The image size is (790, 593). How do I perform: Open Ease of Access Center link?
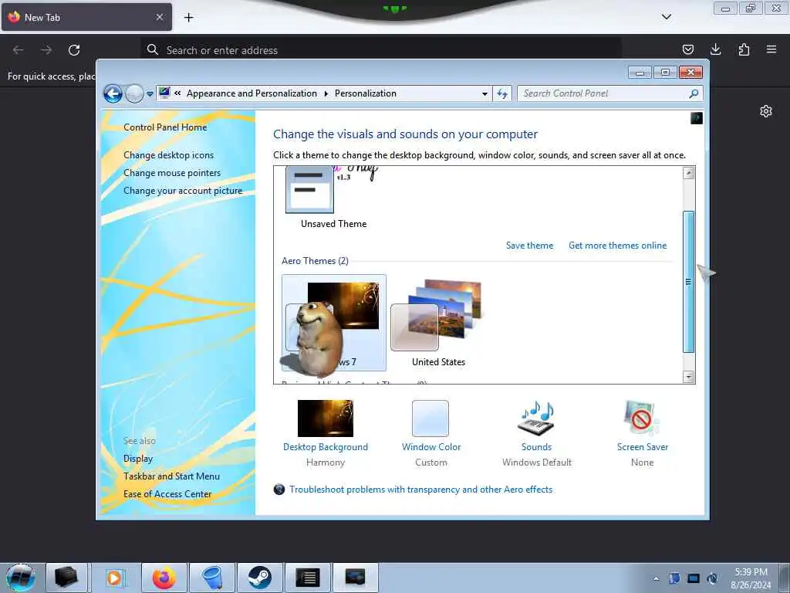tap(167, 493)
